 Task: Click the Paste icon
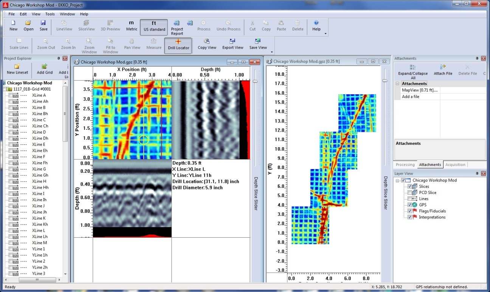(281, 26)
